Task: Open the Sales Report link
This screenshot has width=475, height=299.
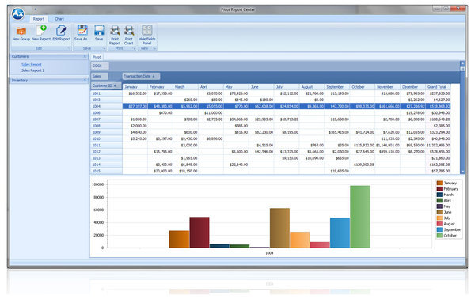Action: click(x=32, y=64)
